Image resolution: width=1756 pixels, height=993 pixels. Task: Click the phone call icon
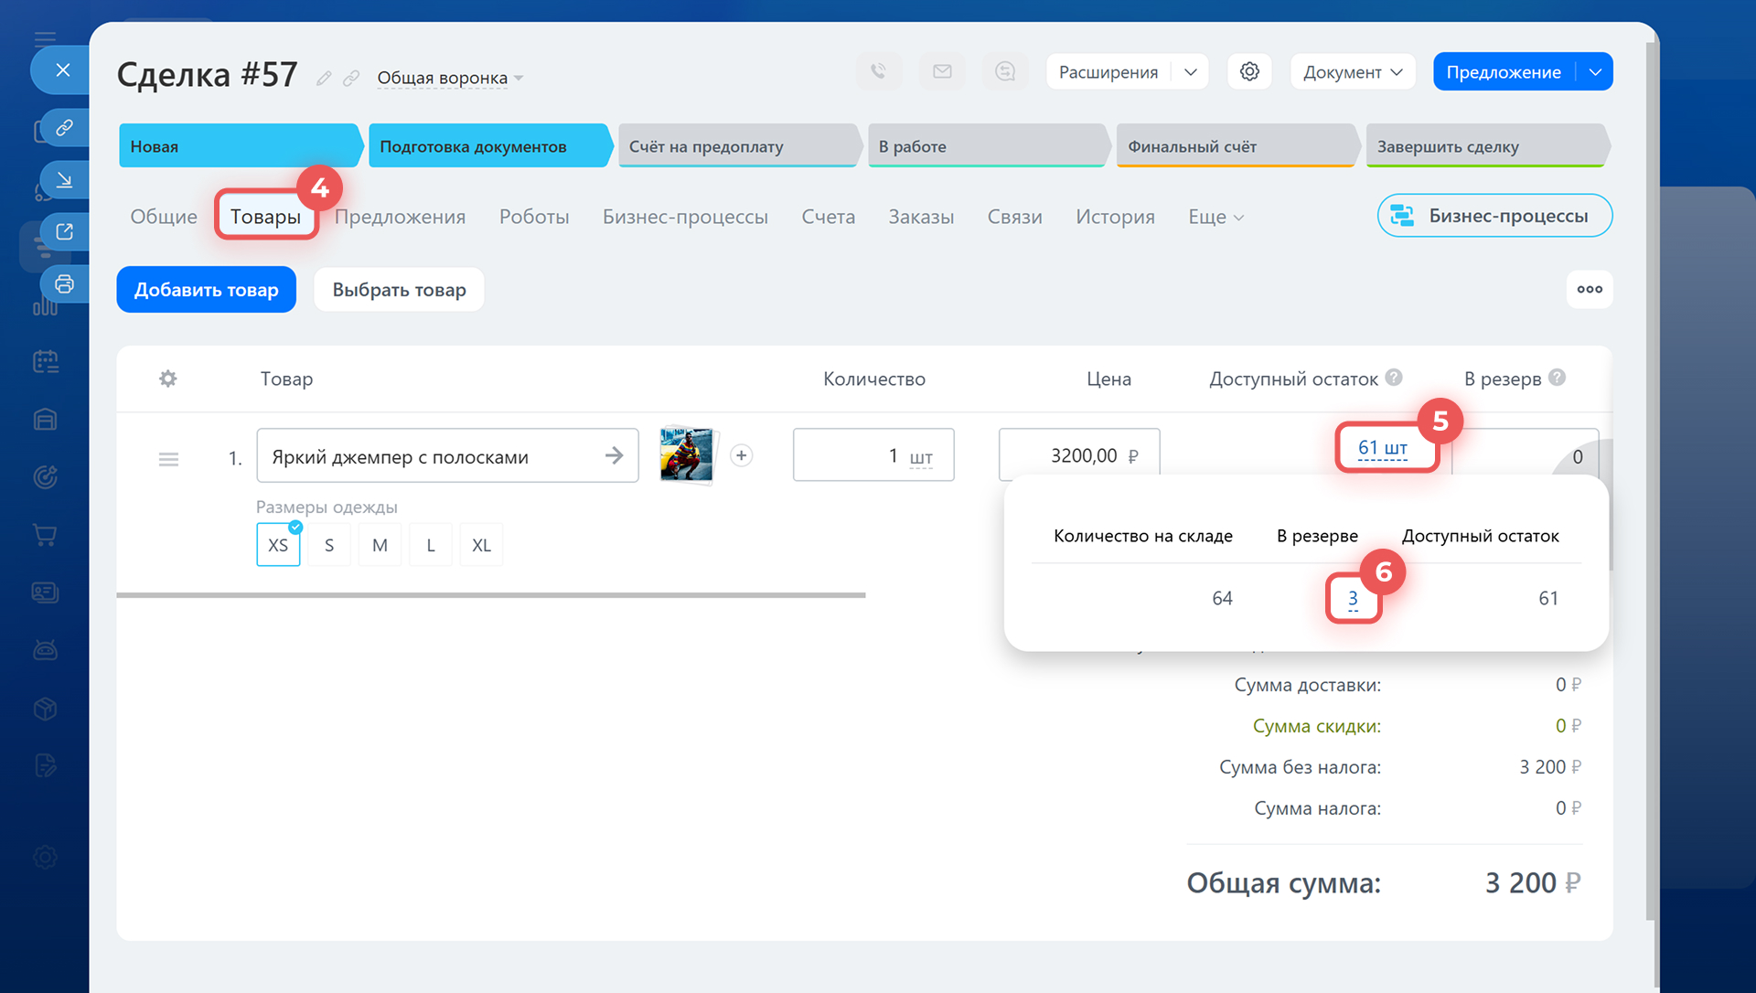point(878,71)
